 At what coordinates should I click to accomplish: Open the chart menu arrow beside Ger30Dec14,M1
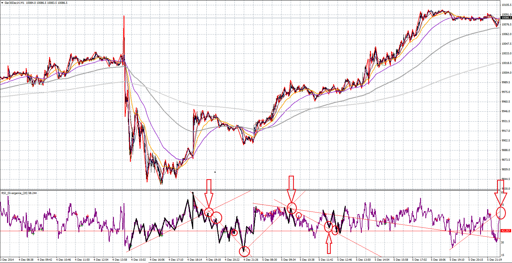2,3
